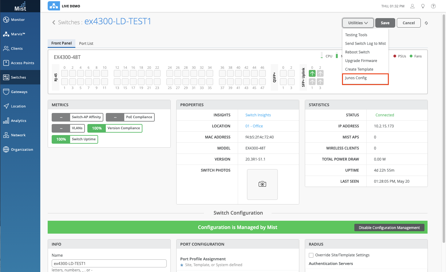This screenshot has height=272, width=446.
Task: Open the 01 - Office location link
Action: click(x=254, y=126)
